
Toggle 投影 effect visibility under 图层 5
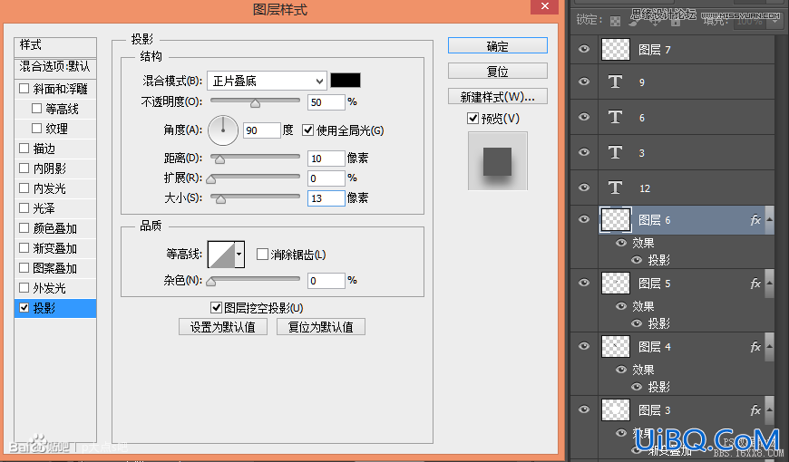pos(637,323)
